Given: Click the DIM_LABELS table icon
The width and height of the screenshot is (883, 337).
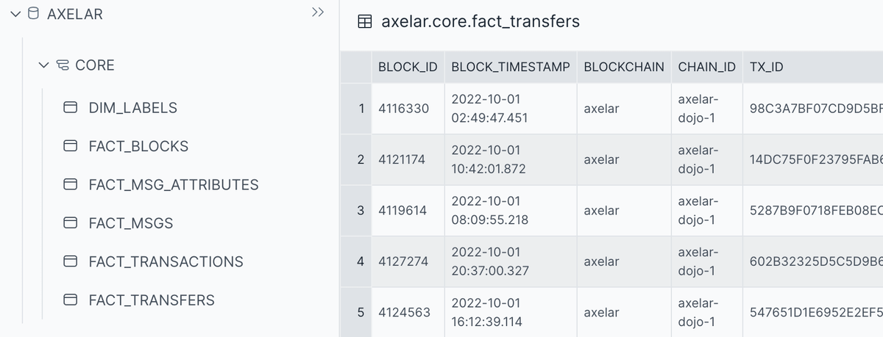Looking at the screenshot, I should coord(71,108).
